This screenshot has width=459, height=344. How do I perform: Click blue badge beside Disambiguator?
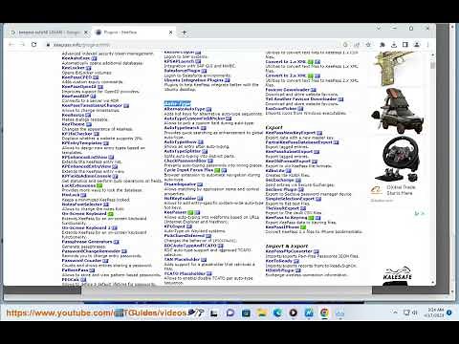(x=200, y=184)
